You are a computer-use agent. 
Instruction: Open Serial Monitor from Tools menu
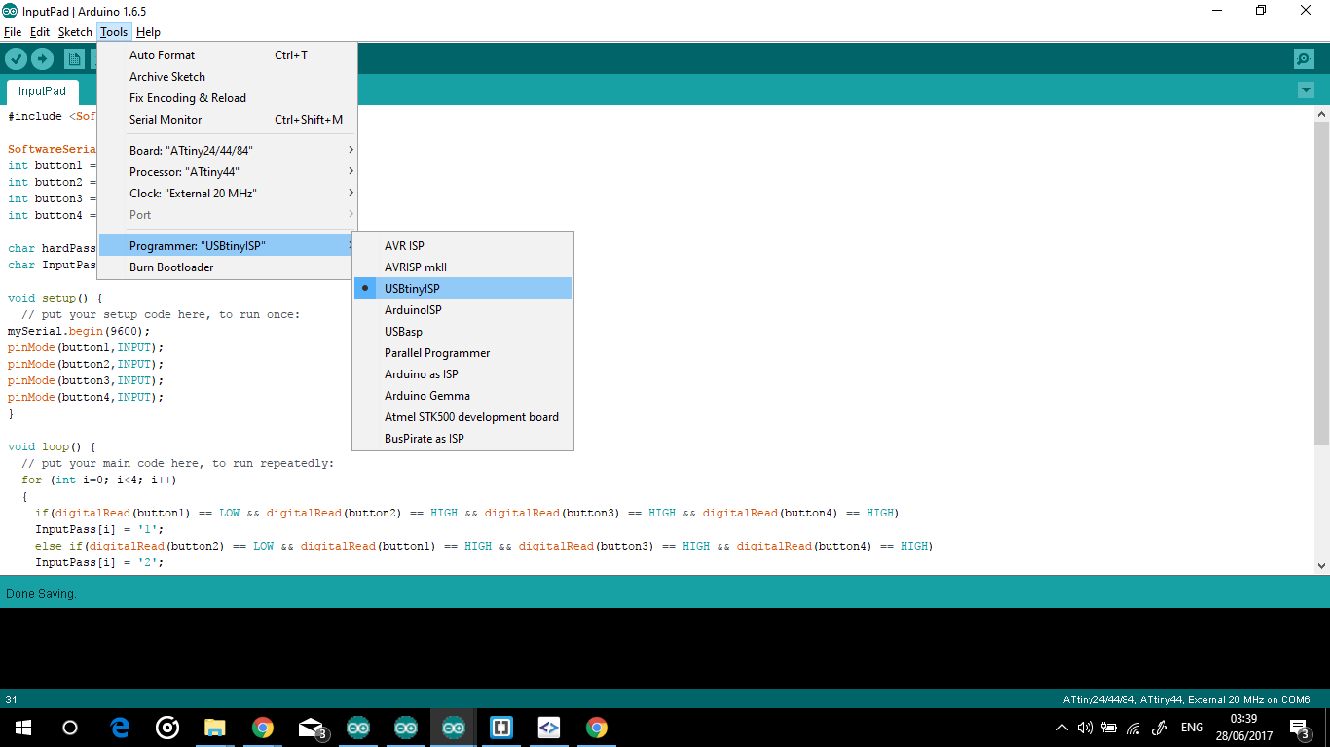point(228,120)
